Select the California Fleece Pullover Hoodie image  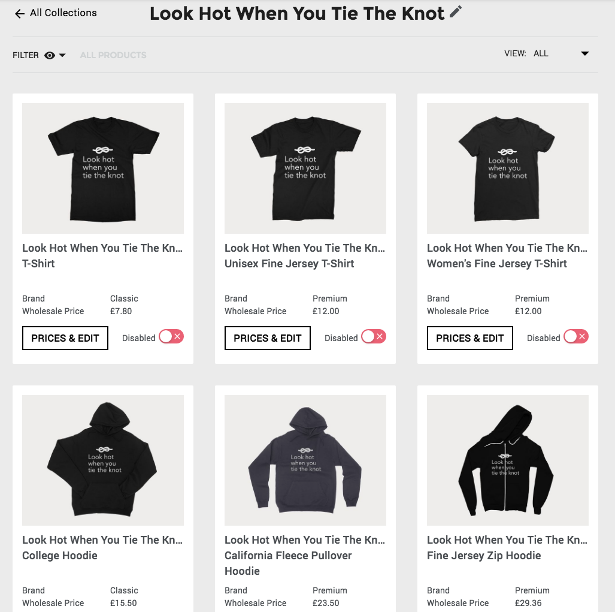(305, 460)
